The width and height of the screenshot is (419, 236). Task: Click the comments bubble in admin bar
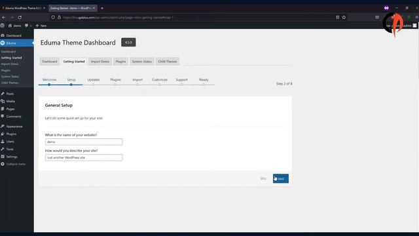click(27, 26)
